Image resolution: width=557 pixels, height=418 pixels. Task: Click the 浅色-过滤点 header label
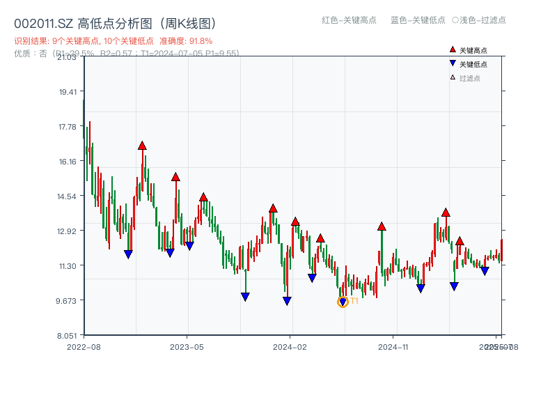[483, 20]
